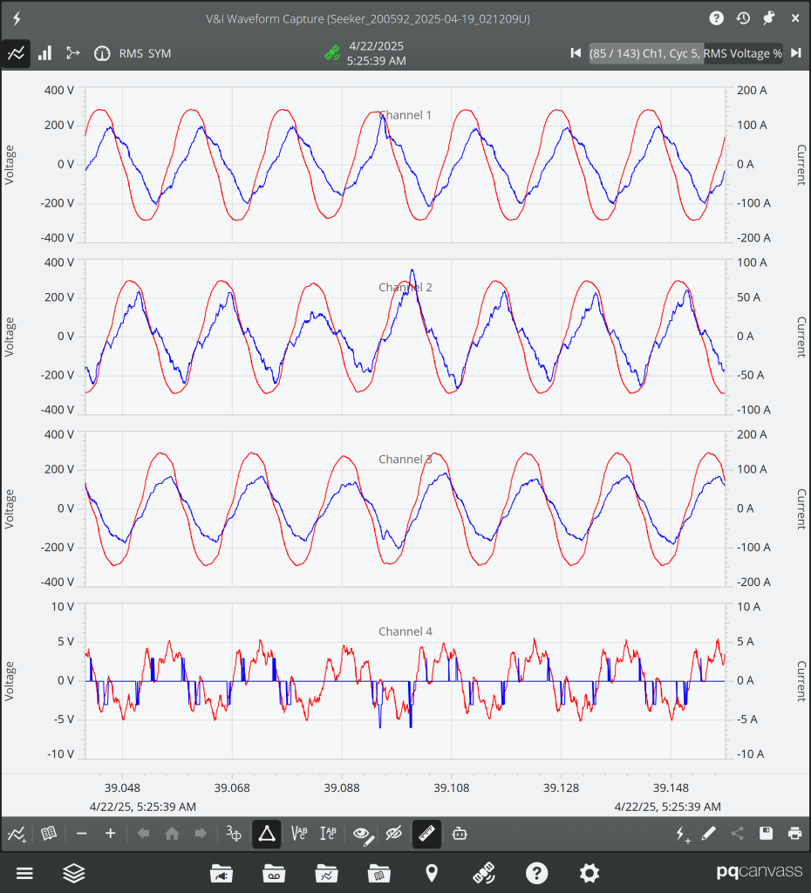Viewport: 811px width, 893px height.
Task: Open the bar chart harmonics view
Action: point(44,53)
